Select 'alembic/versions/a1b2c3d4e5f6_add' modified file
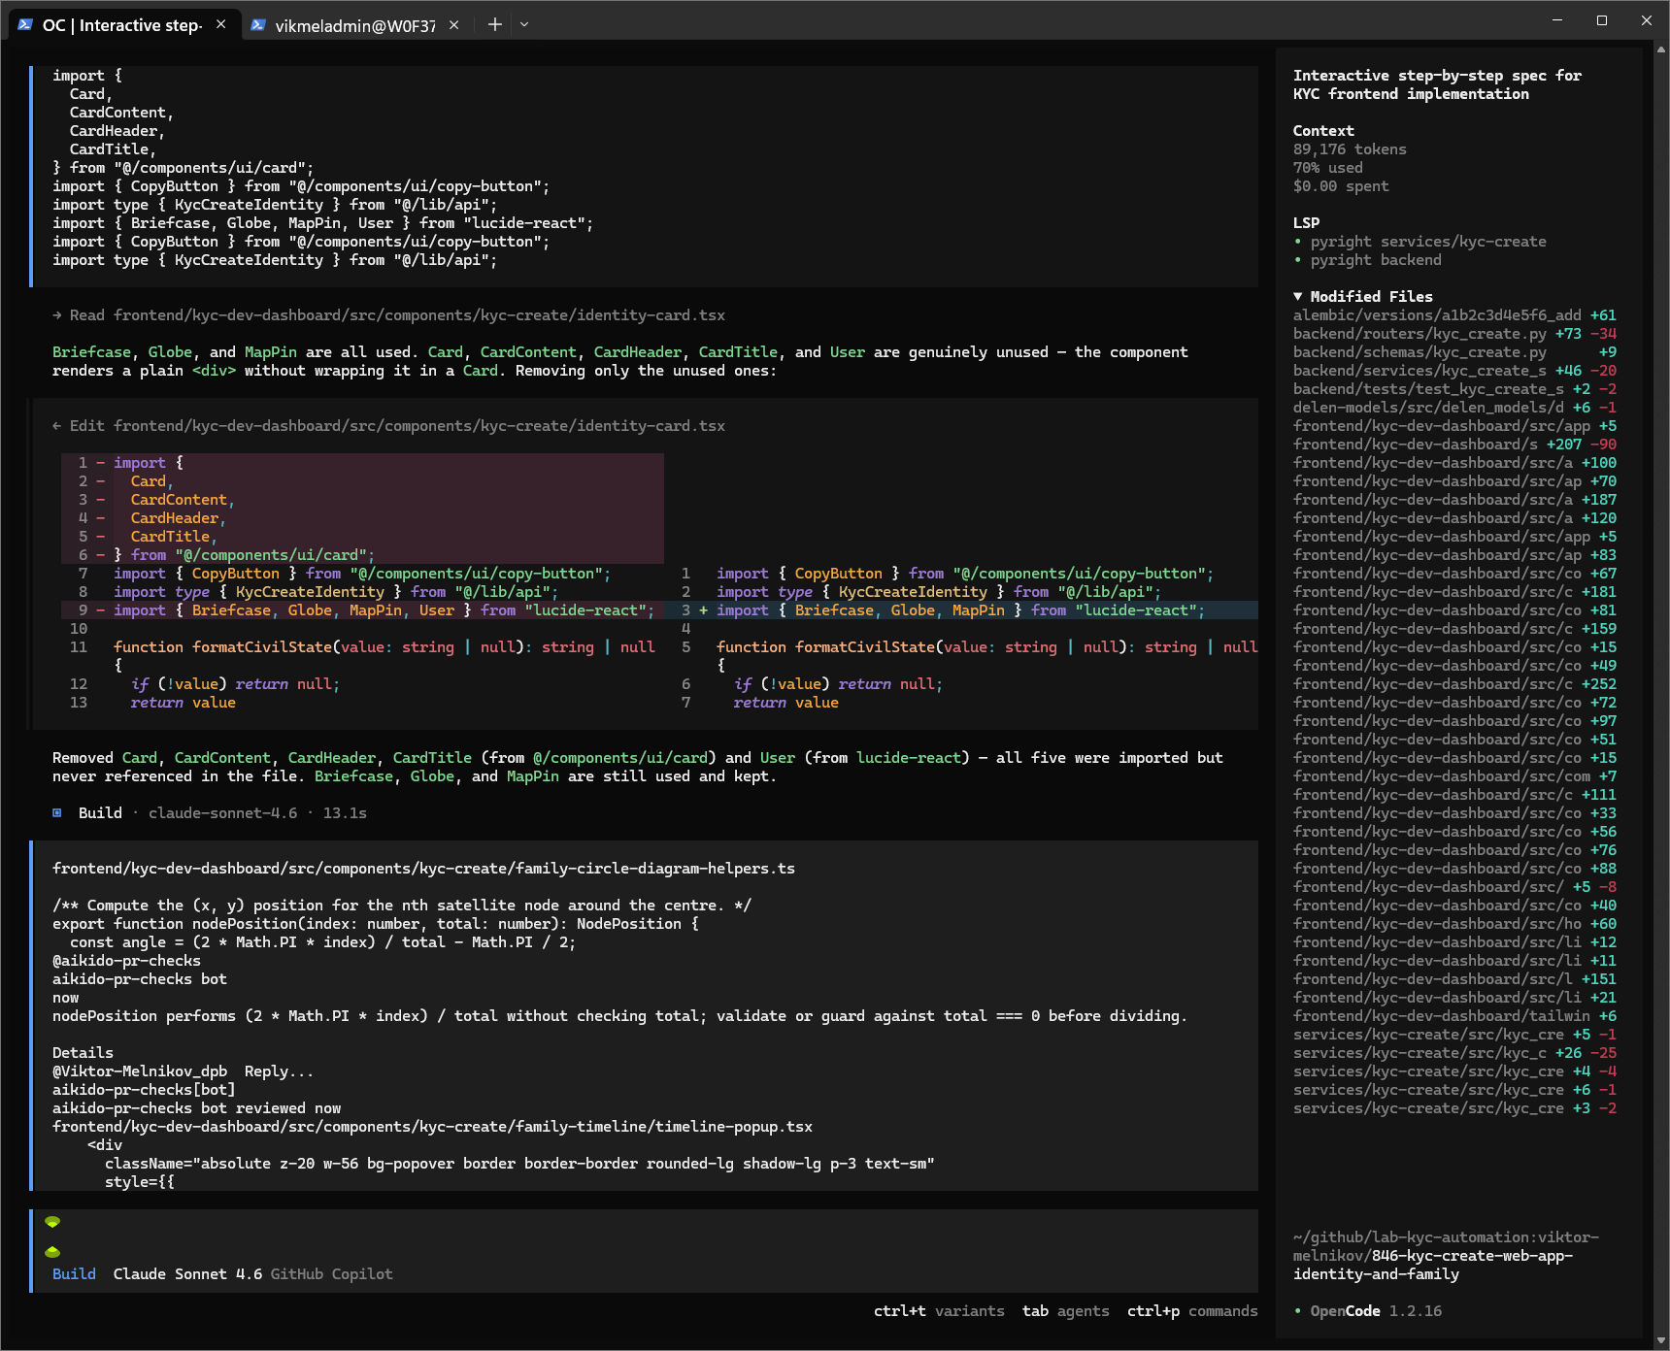The image size is (1670, 1351). coord(1454,315)
